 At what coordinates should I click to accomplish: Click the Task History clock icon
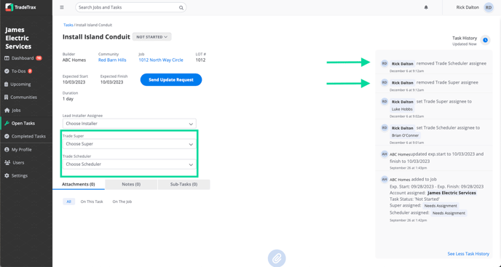point(485,40)
